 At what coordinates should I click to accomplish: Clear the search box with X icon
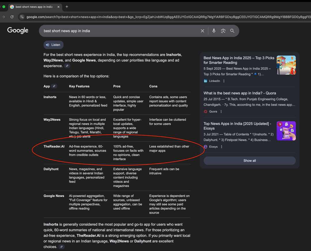click(202, 31)
